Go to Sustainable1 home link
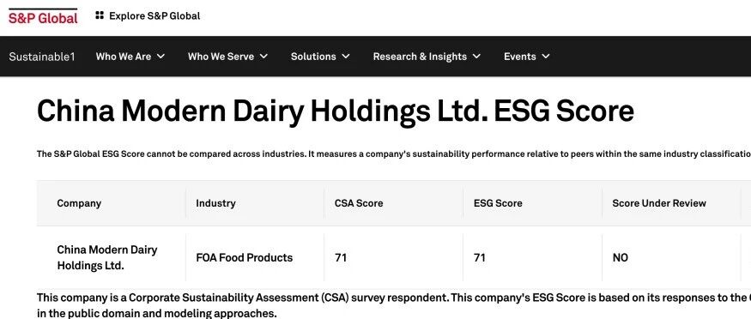The image size is (751, 319). coord(42,57)
